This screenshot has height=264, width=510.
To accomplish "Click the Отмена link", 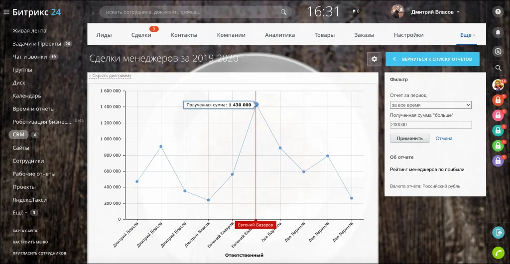I will (444, 139).
